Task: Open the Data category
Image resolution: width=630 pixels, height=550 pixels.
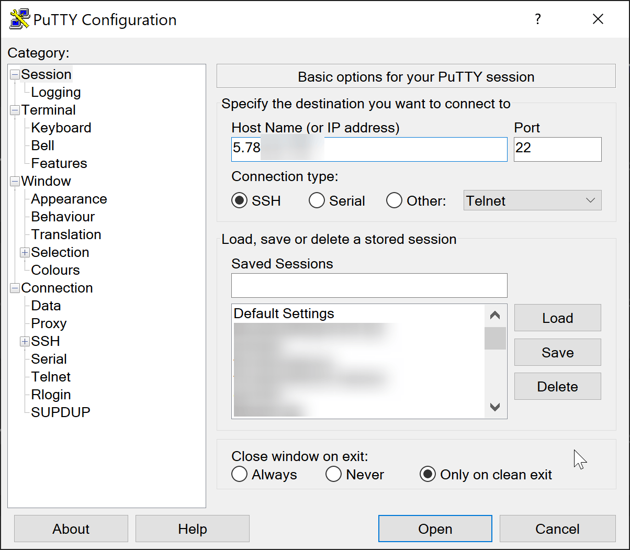Action: point(46,306)
